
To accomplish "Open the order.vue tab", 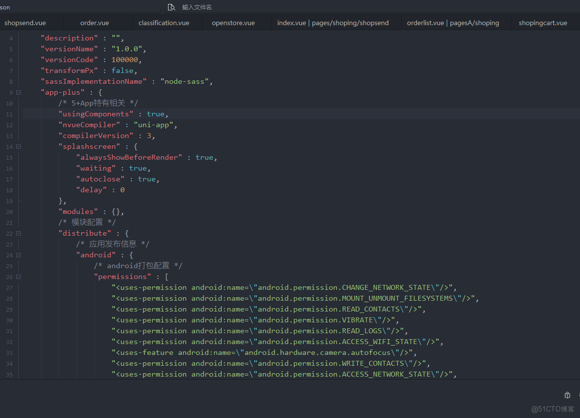I will 95,23.
